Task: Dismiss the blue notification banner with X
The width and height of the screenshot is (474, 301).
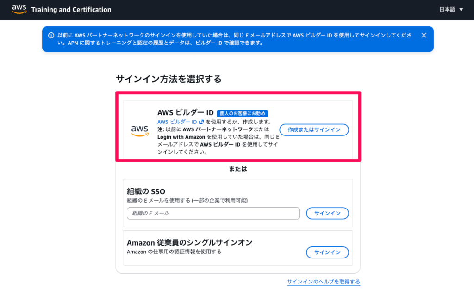Action: (x=424, y=35)
